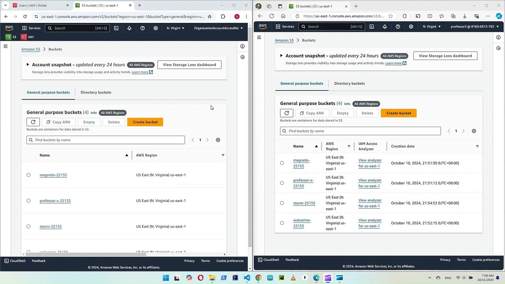Image resolution: width=505 pixels, height=284 pixels.
Task: Focus Find buckets by name field, left window
Action: click(106, 140)
